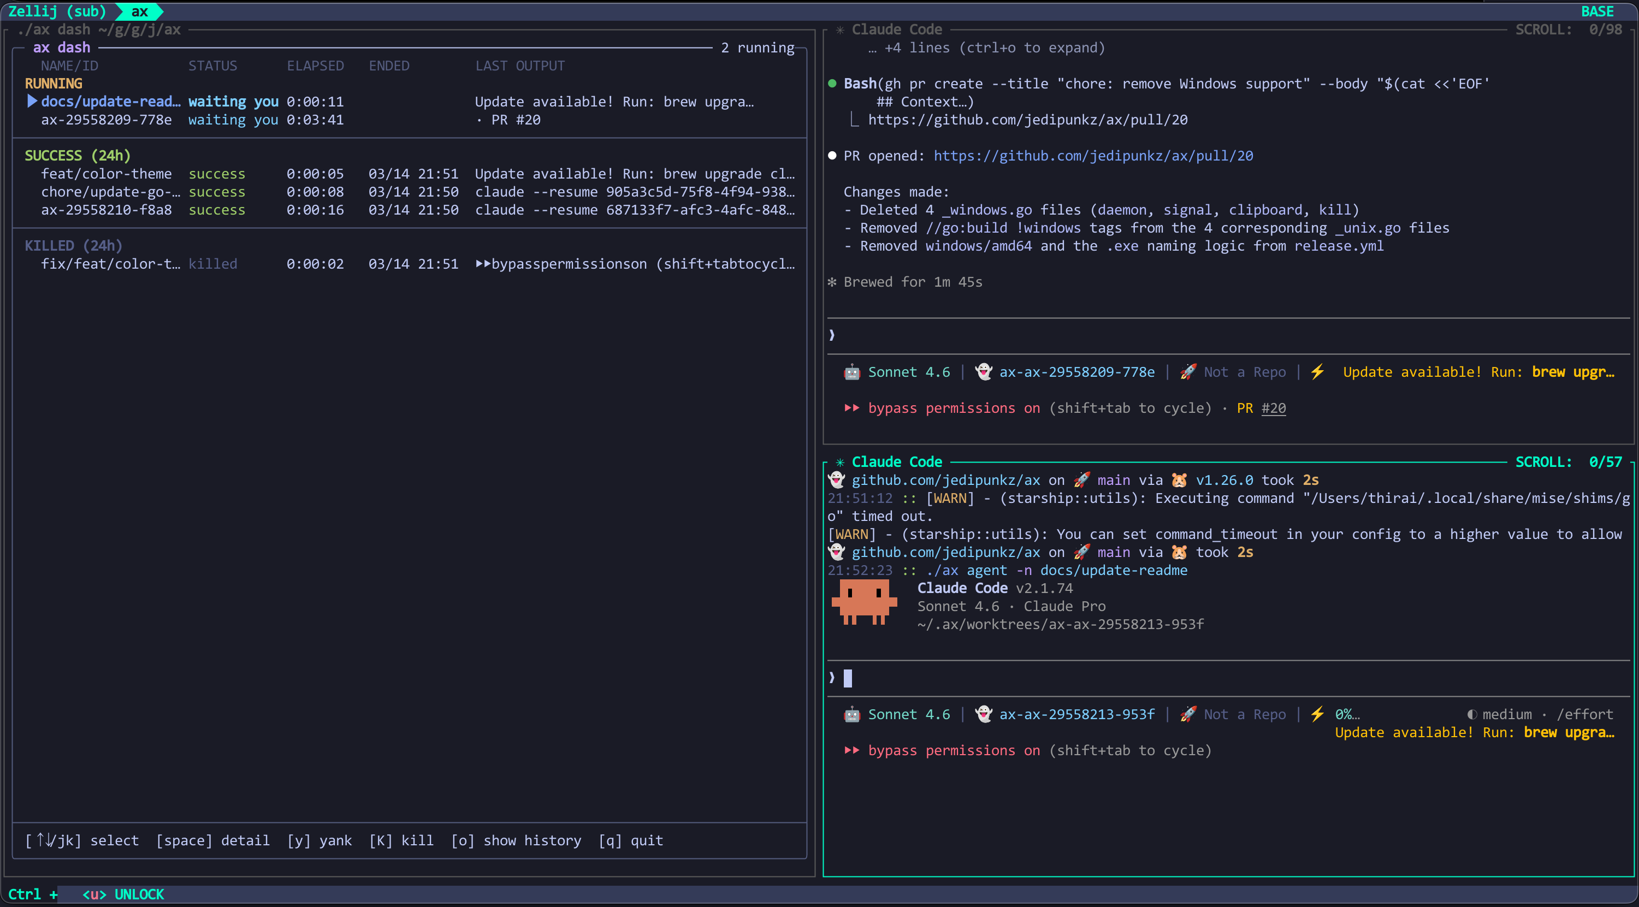Click half-circle medium effort icon
The width and height of the screenshot is (1639, 907).
(x=1472, y=714)
